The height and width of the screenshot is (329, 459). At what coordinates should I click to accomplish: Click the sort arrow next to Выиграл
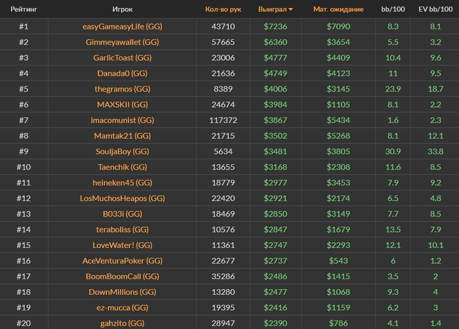coord(291,10)
